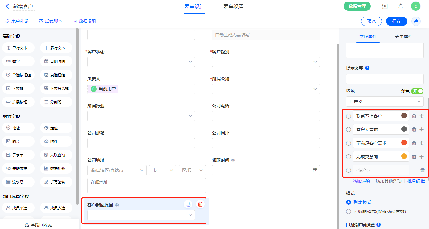This screenshot has width=429, height=229.
Task: Click the notification bell icon
Action: [x=400, y=6]
